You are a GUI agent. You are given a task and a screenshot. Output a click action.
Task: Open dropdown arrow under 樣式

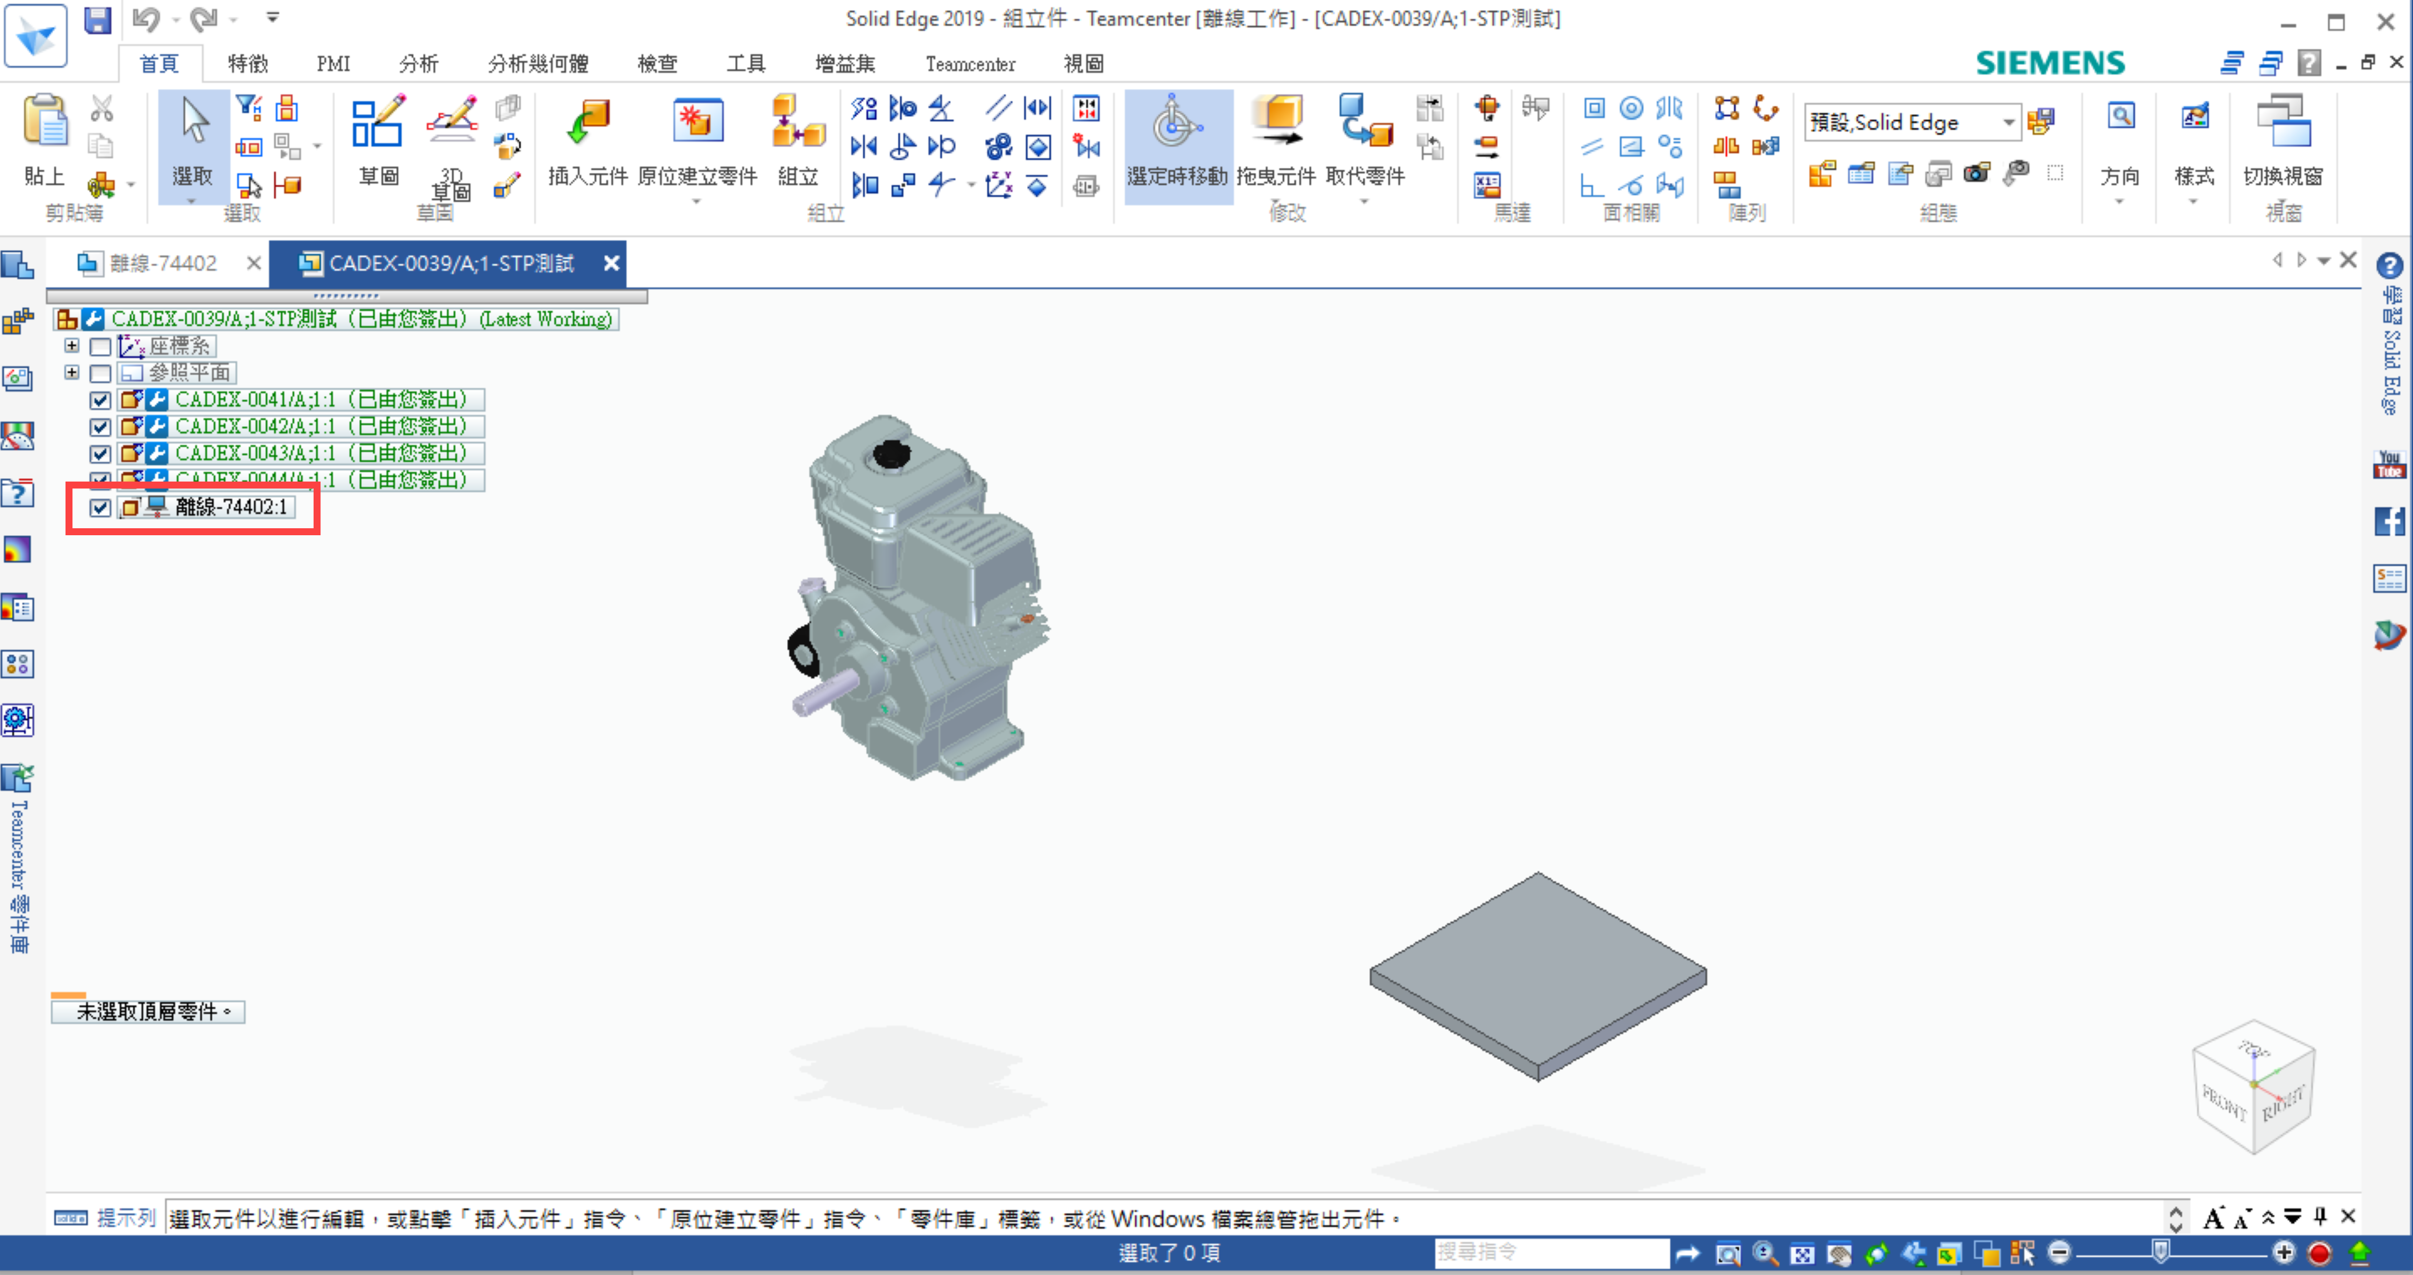[2193, 200]
